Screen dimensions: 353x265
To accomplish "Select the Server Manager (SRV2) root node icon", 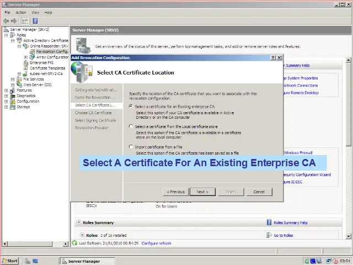I will point(6,29).
